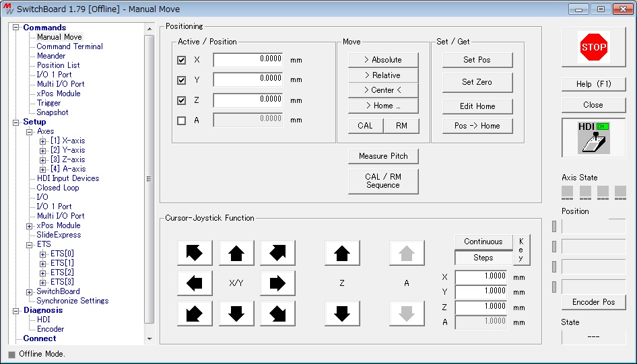637x364 pixels.
Task: Open the Meander command
Action: coord(51,56)
